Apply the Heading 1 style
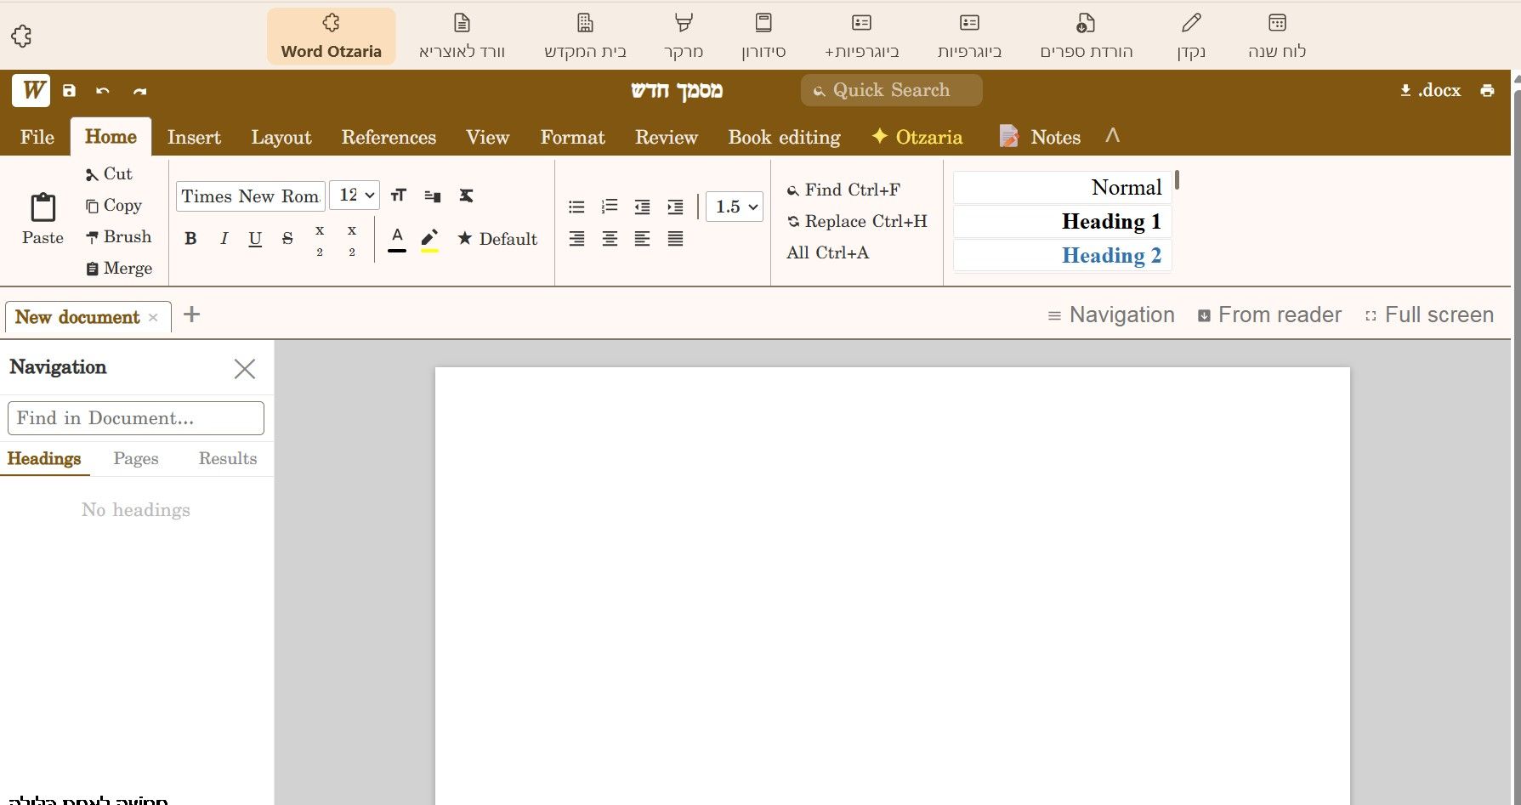Screen dimensions: 1521x805 pos(1062,222)
